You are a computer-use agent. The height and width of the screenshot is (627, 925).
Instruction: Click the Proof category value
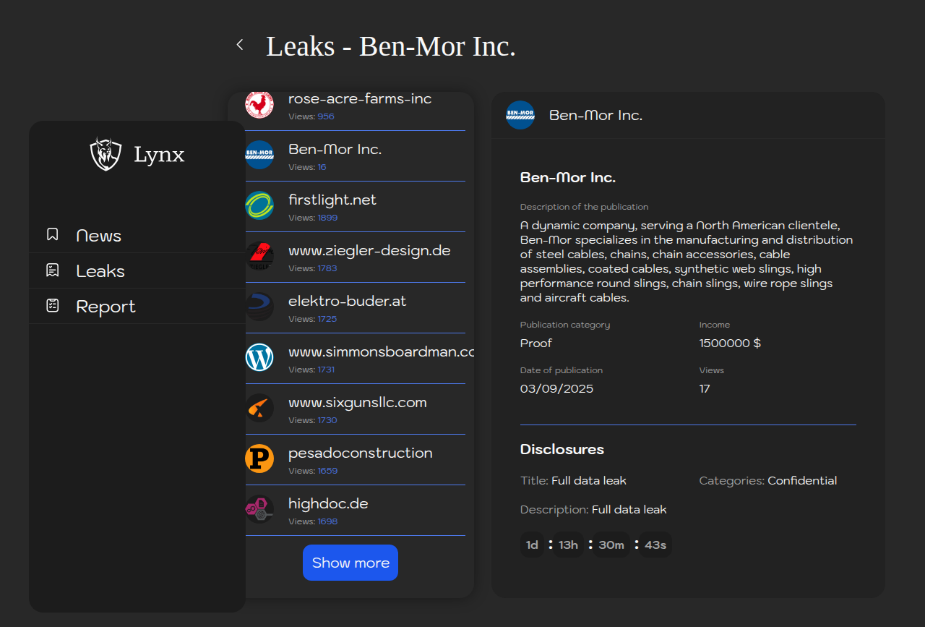click(536, 343)
